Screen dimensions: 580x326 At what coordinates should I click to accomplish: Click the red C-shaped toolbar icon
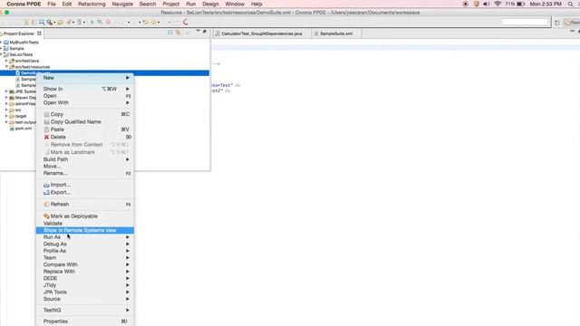(x=185, y=22)
